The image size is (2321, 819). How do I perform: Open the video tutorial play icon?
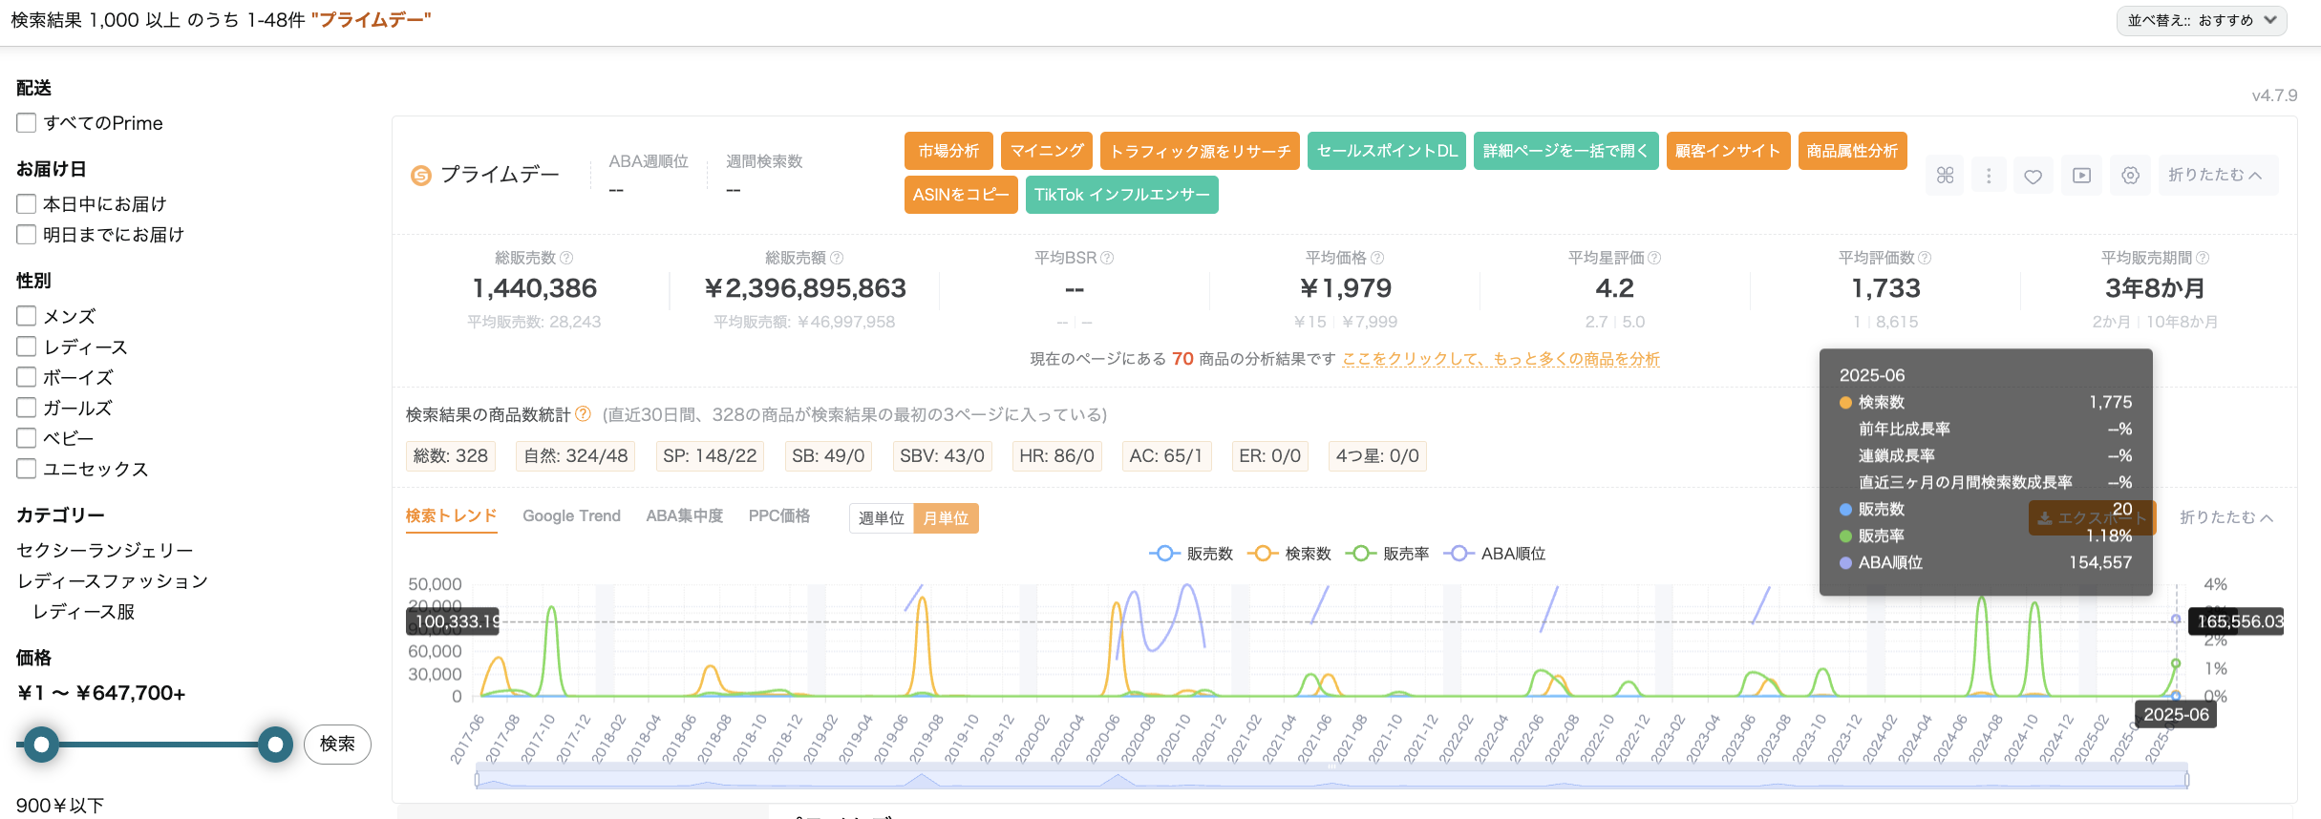pos(2081,176)
